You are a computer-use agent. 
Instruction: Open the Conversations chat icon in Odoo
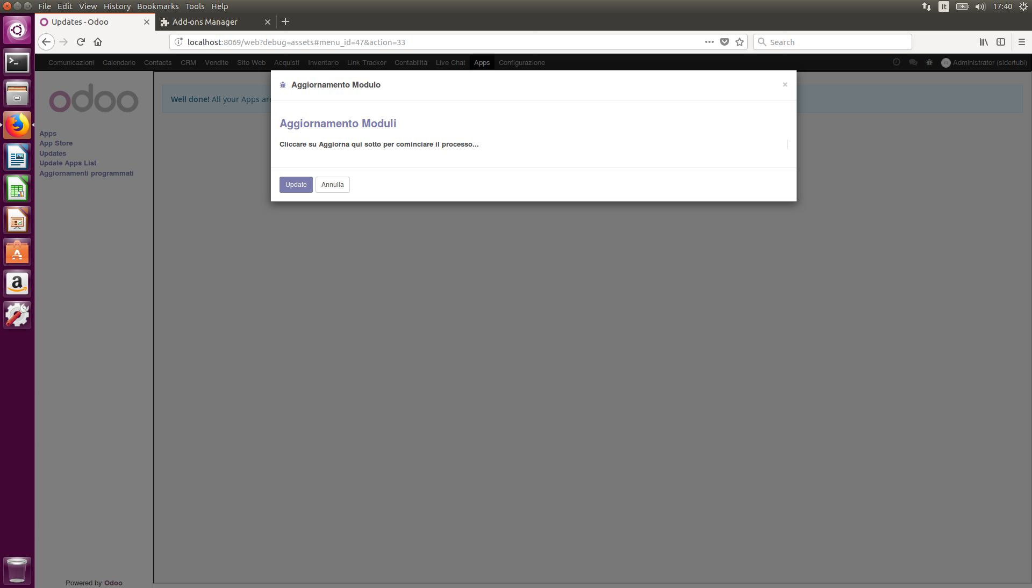pos(913,62)
